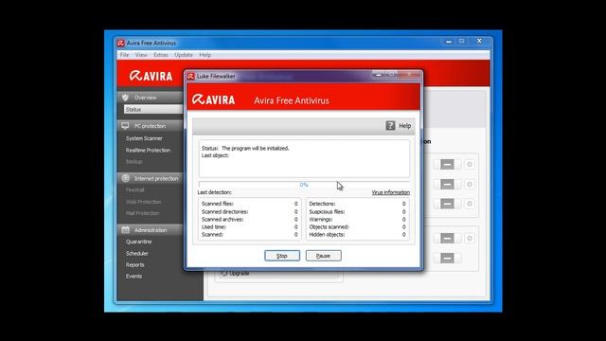Select the grayed Mail Protection entry
Image resolution: width=606 pixels, height=341 pixels.
(142, 213)
